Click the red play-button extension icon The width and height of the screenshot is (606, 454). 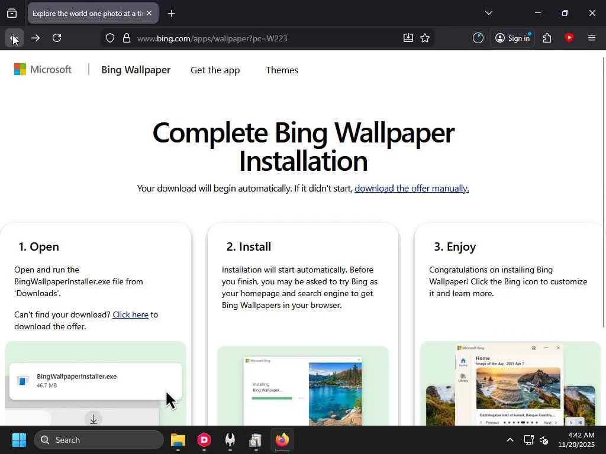pos(569,37)
